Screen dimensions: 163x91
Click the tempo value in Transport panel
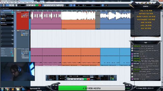coord(98,78)
